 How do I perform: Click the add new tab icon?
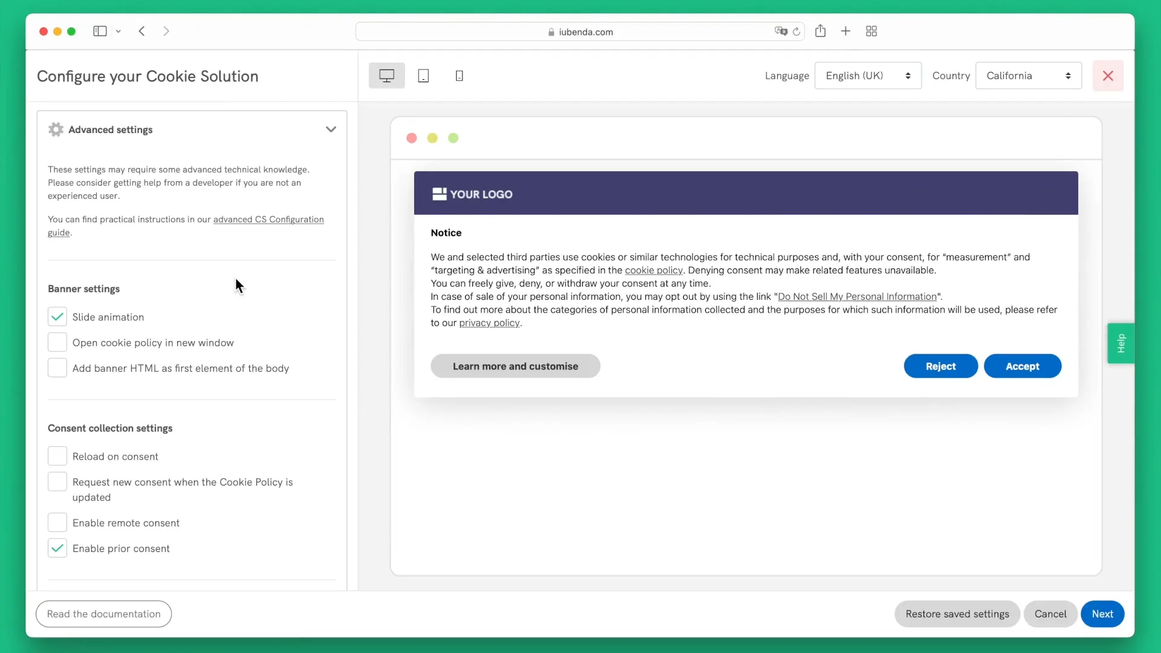coord(845,31)
